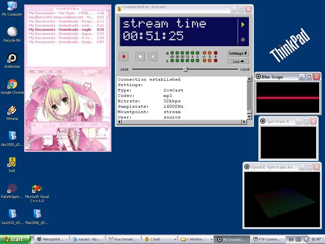The image size is (325, 244).
Task: Select playlist entry 'Downloads - frequ...'
Action: point(66,21)
